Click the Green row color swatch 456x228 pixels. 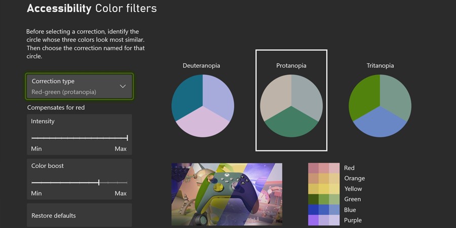[324, 200]
